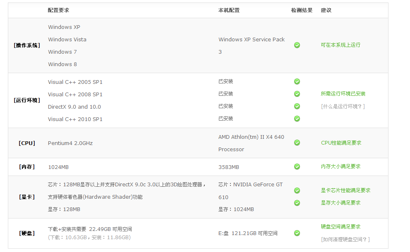Click the check icon beside Visual C++ 2010 SP1
410x252 pixels.
[297, 119]
